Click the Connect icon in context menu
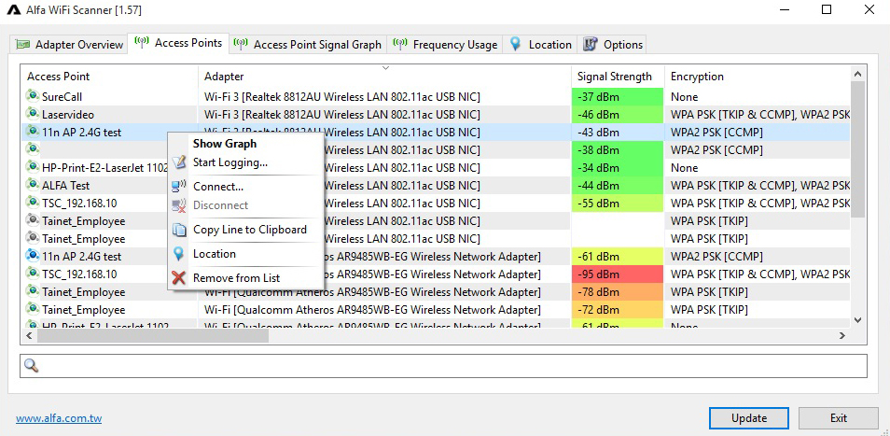The height and width of the screenshot is (436, 890). pos(180,187)
